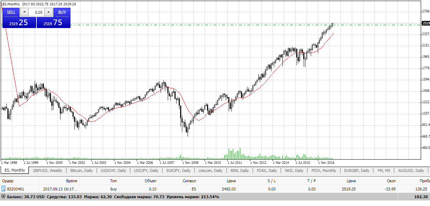Click the 0.05 volume input field
The height and width of the screenshot is (206, 430).
36,12
